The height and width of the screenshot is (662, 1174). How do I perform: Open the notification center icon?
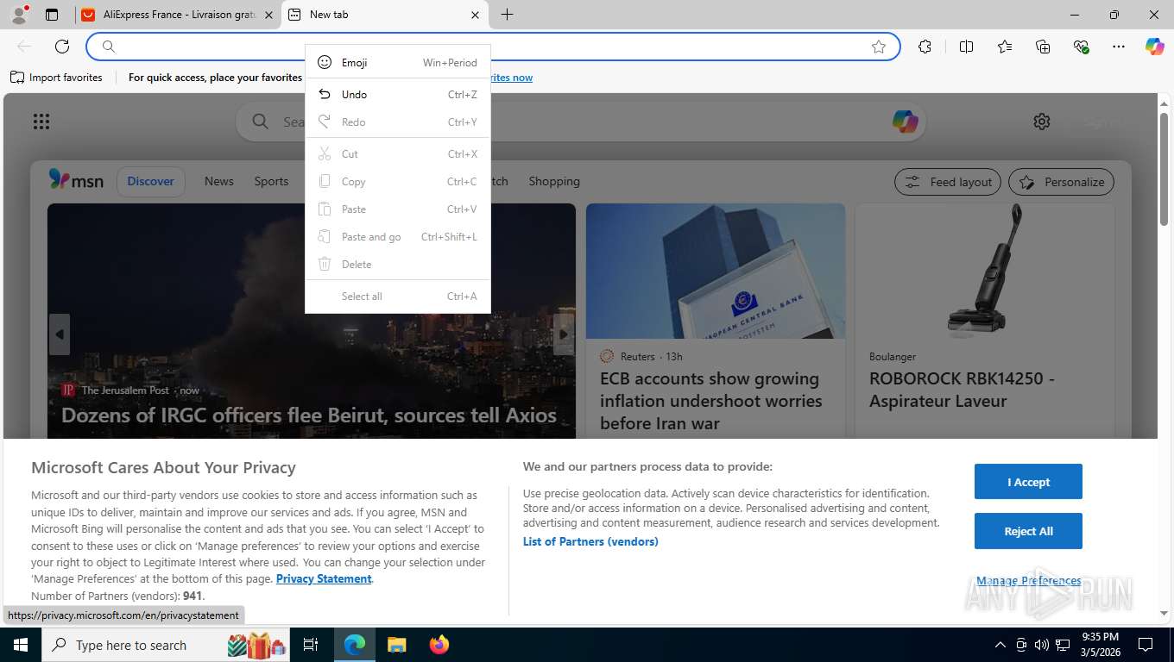[1146, 645]
